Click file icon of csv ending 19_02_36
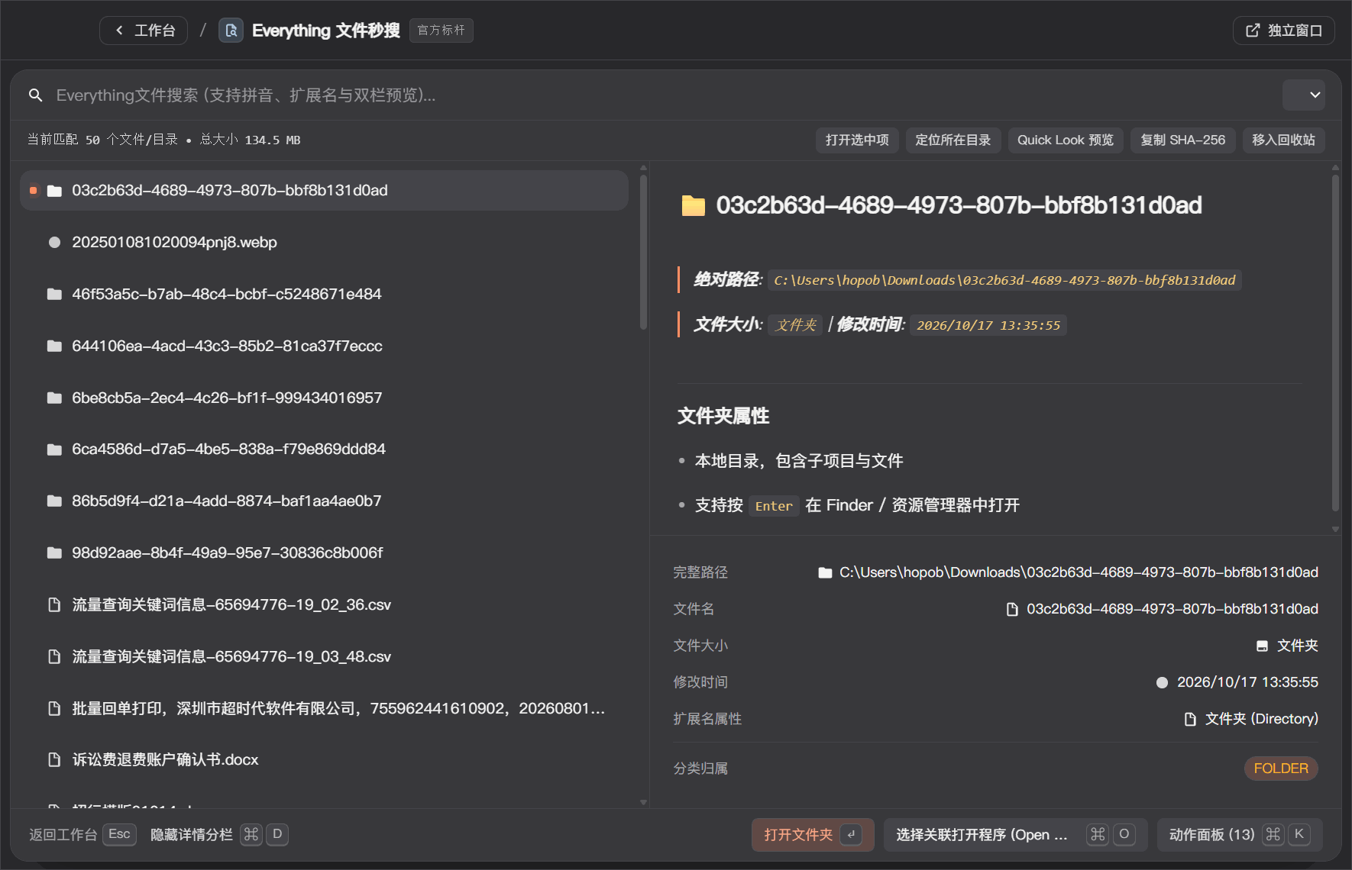This screenshot has width=1352, height=870. (54, 604)
